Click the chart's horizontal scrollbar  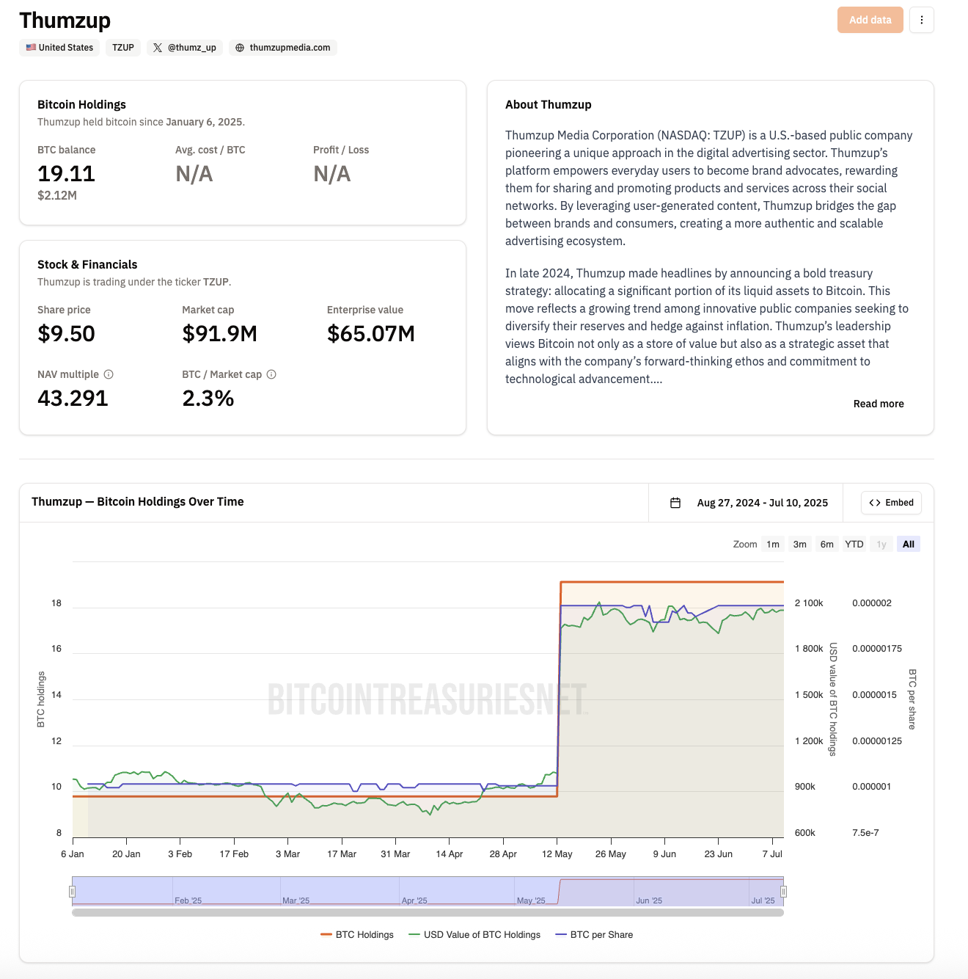pyautogui.click(x=428, y=913)
